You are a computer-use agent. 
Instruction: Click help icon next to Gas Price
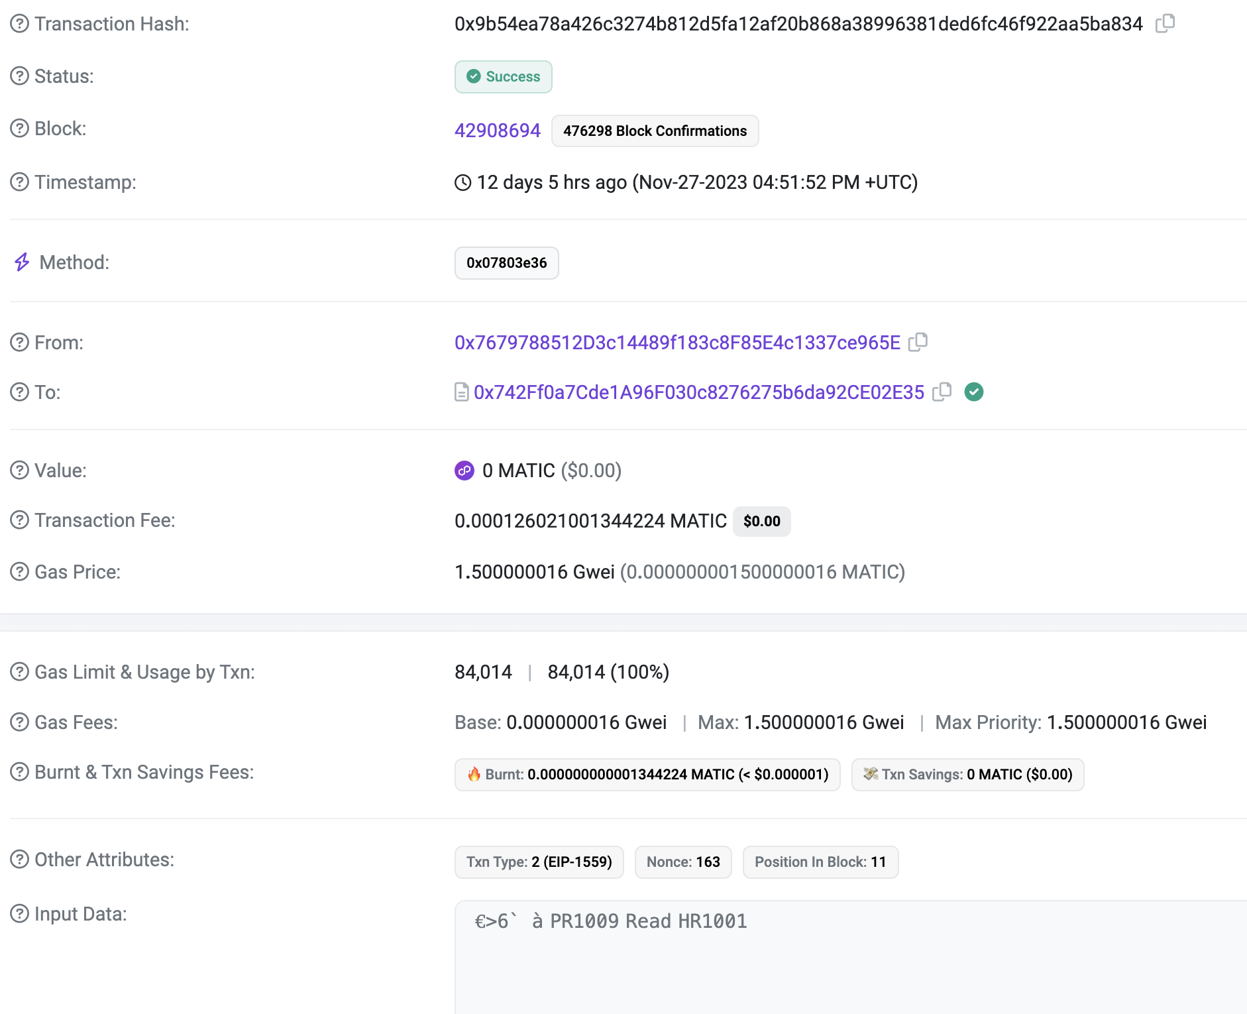[x=20, y=571]
